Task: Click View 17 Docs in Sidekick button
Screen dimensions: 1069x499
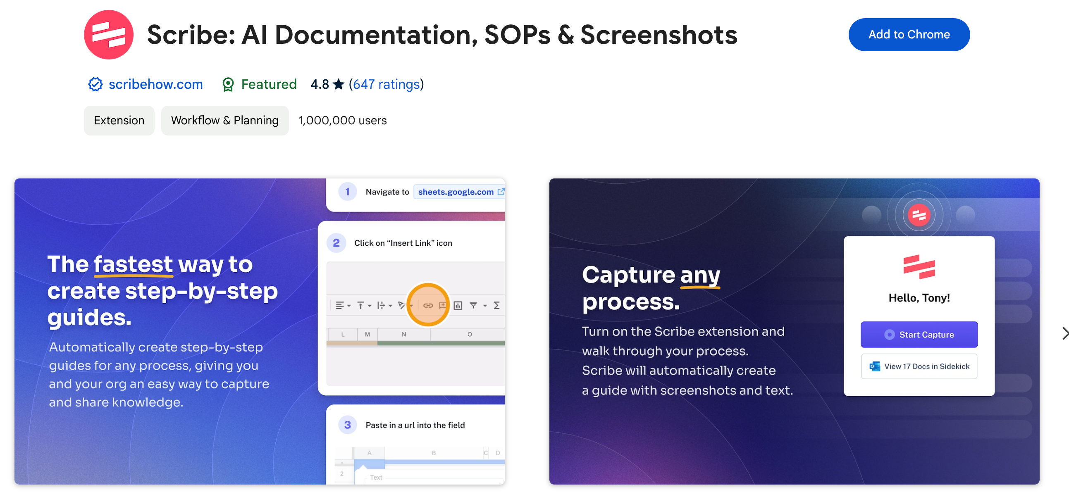Action: tap(919, 366)
